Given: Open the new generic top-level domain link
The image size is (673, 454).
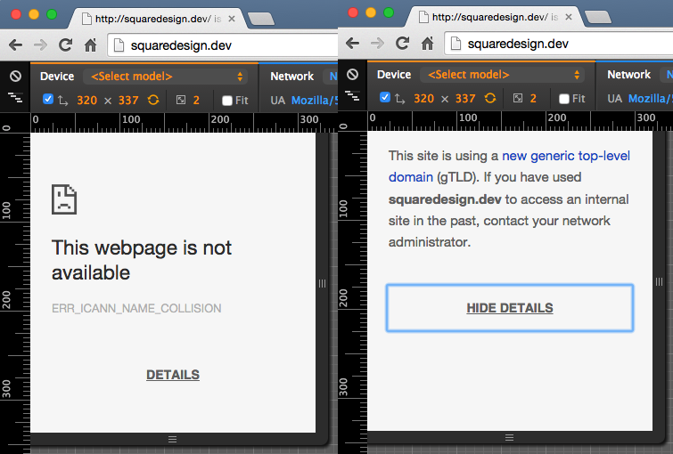Looking at the screenshot, I should pyautogui.click(x=565, y=157).
